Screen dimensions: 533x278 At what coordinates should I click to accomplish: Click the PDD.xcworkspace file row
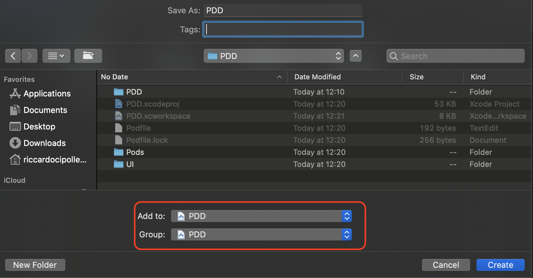click(314, 116)
